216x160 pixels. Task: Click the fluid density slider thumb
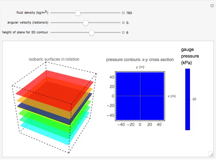[x=78, y=13]
